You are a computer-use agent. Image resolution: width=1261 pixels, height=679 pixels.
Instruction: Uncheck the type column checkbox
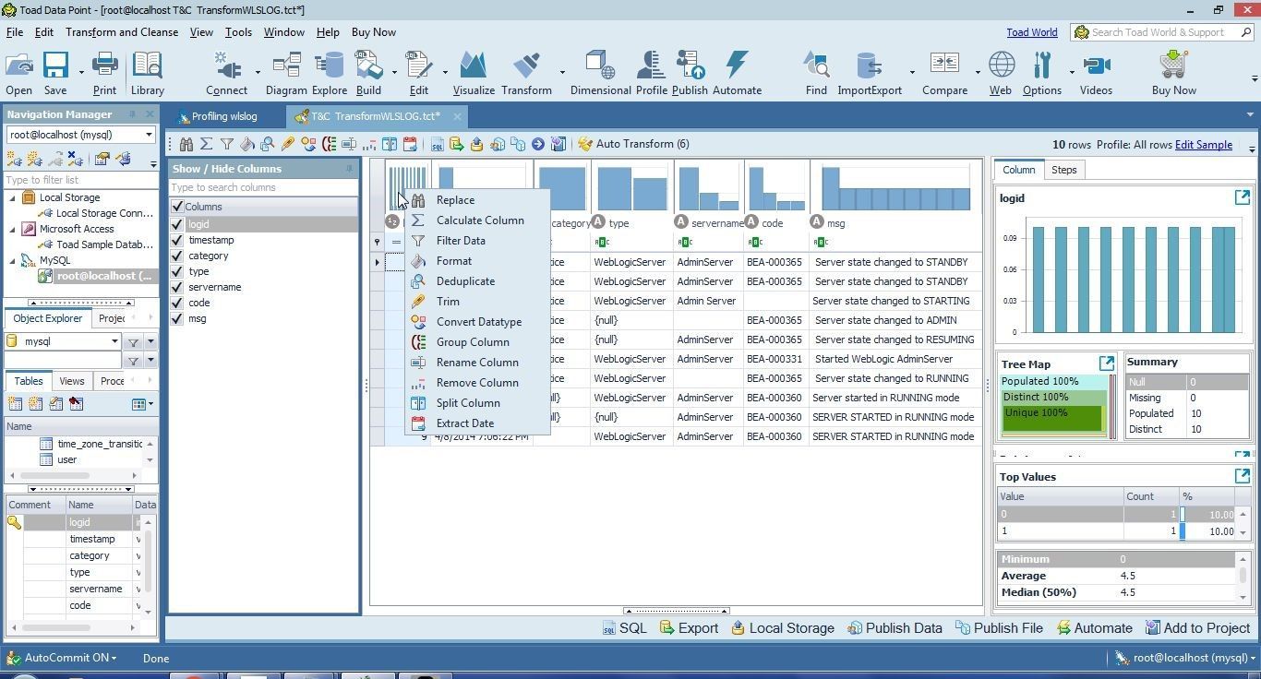click(177, 271)
